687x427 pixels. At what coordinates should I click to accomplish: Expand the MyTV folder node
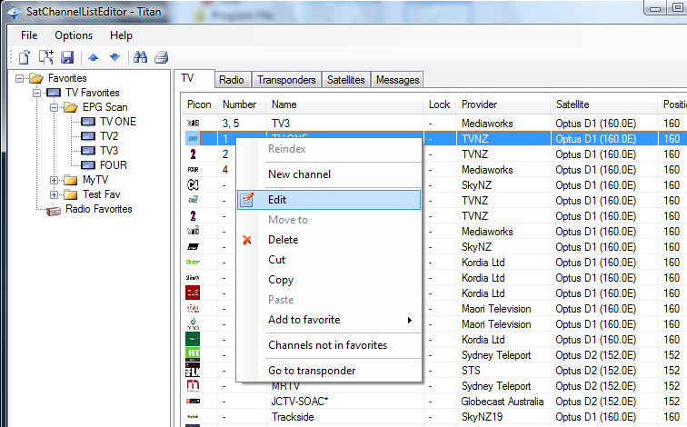click(x=55, y=180)
